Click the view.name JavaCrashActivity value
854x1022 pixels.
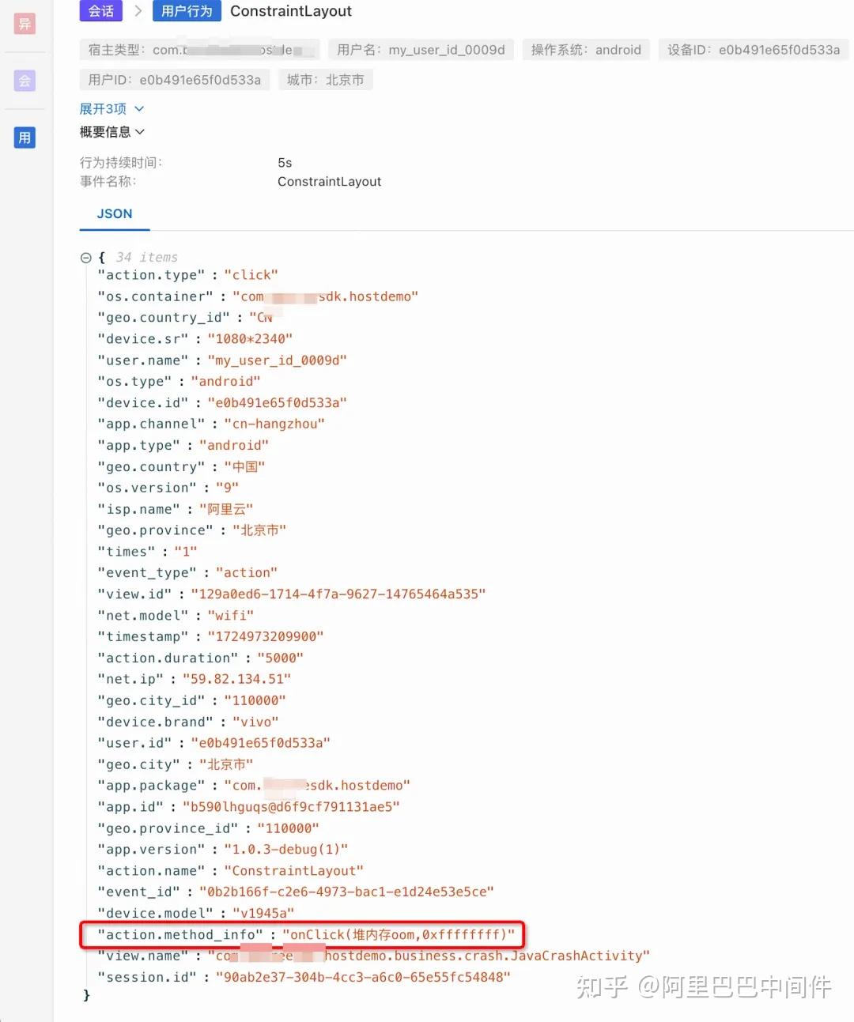tap(429, 956)
